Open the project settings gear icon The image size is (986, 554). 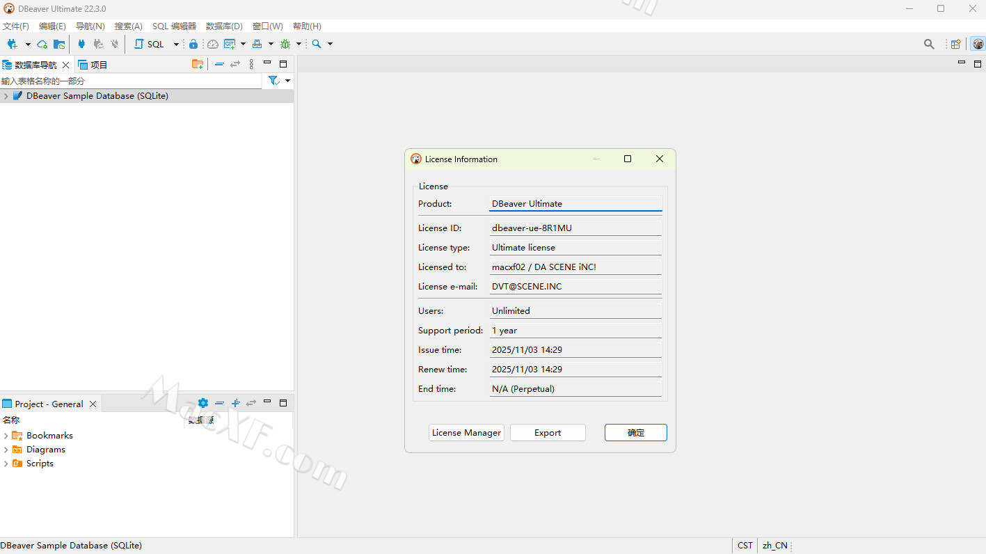pos(202,403)
